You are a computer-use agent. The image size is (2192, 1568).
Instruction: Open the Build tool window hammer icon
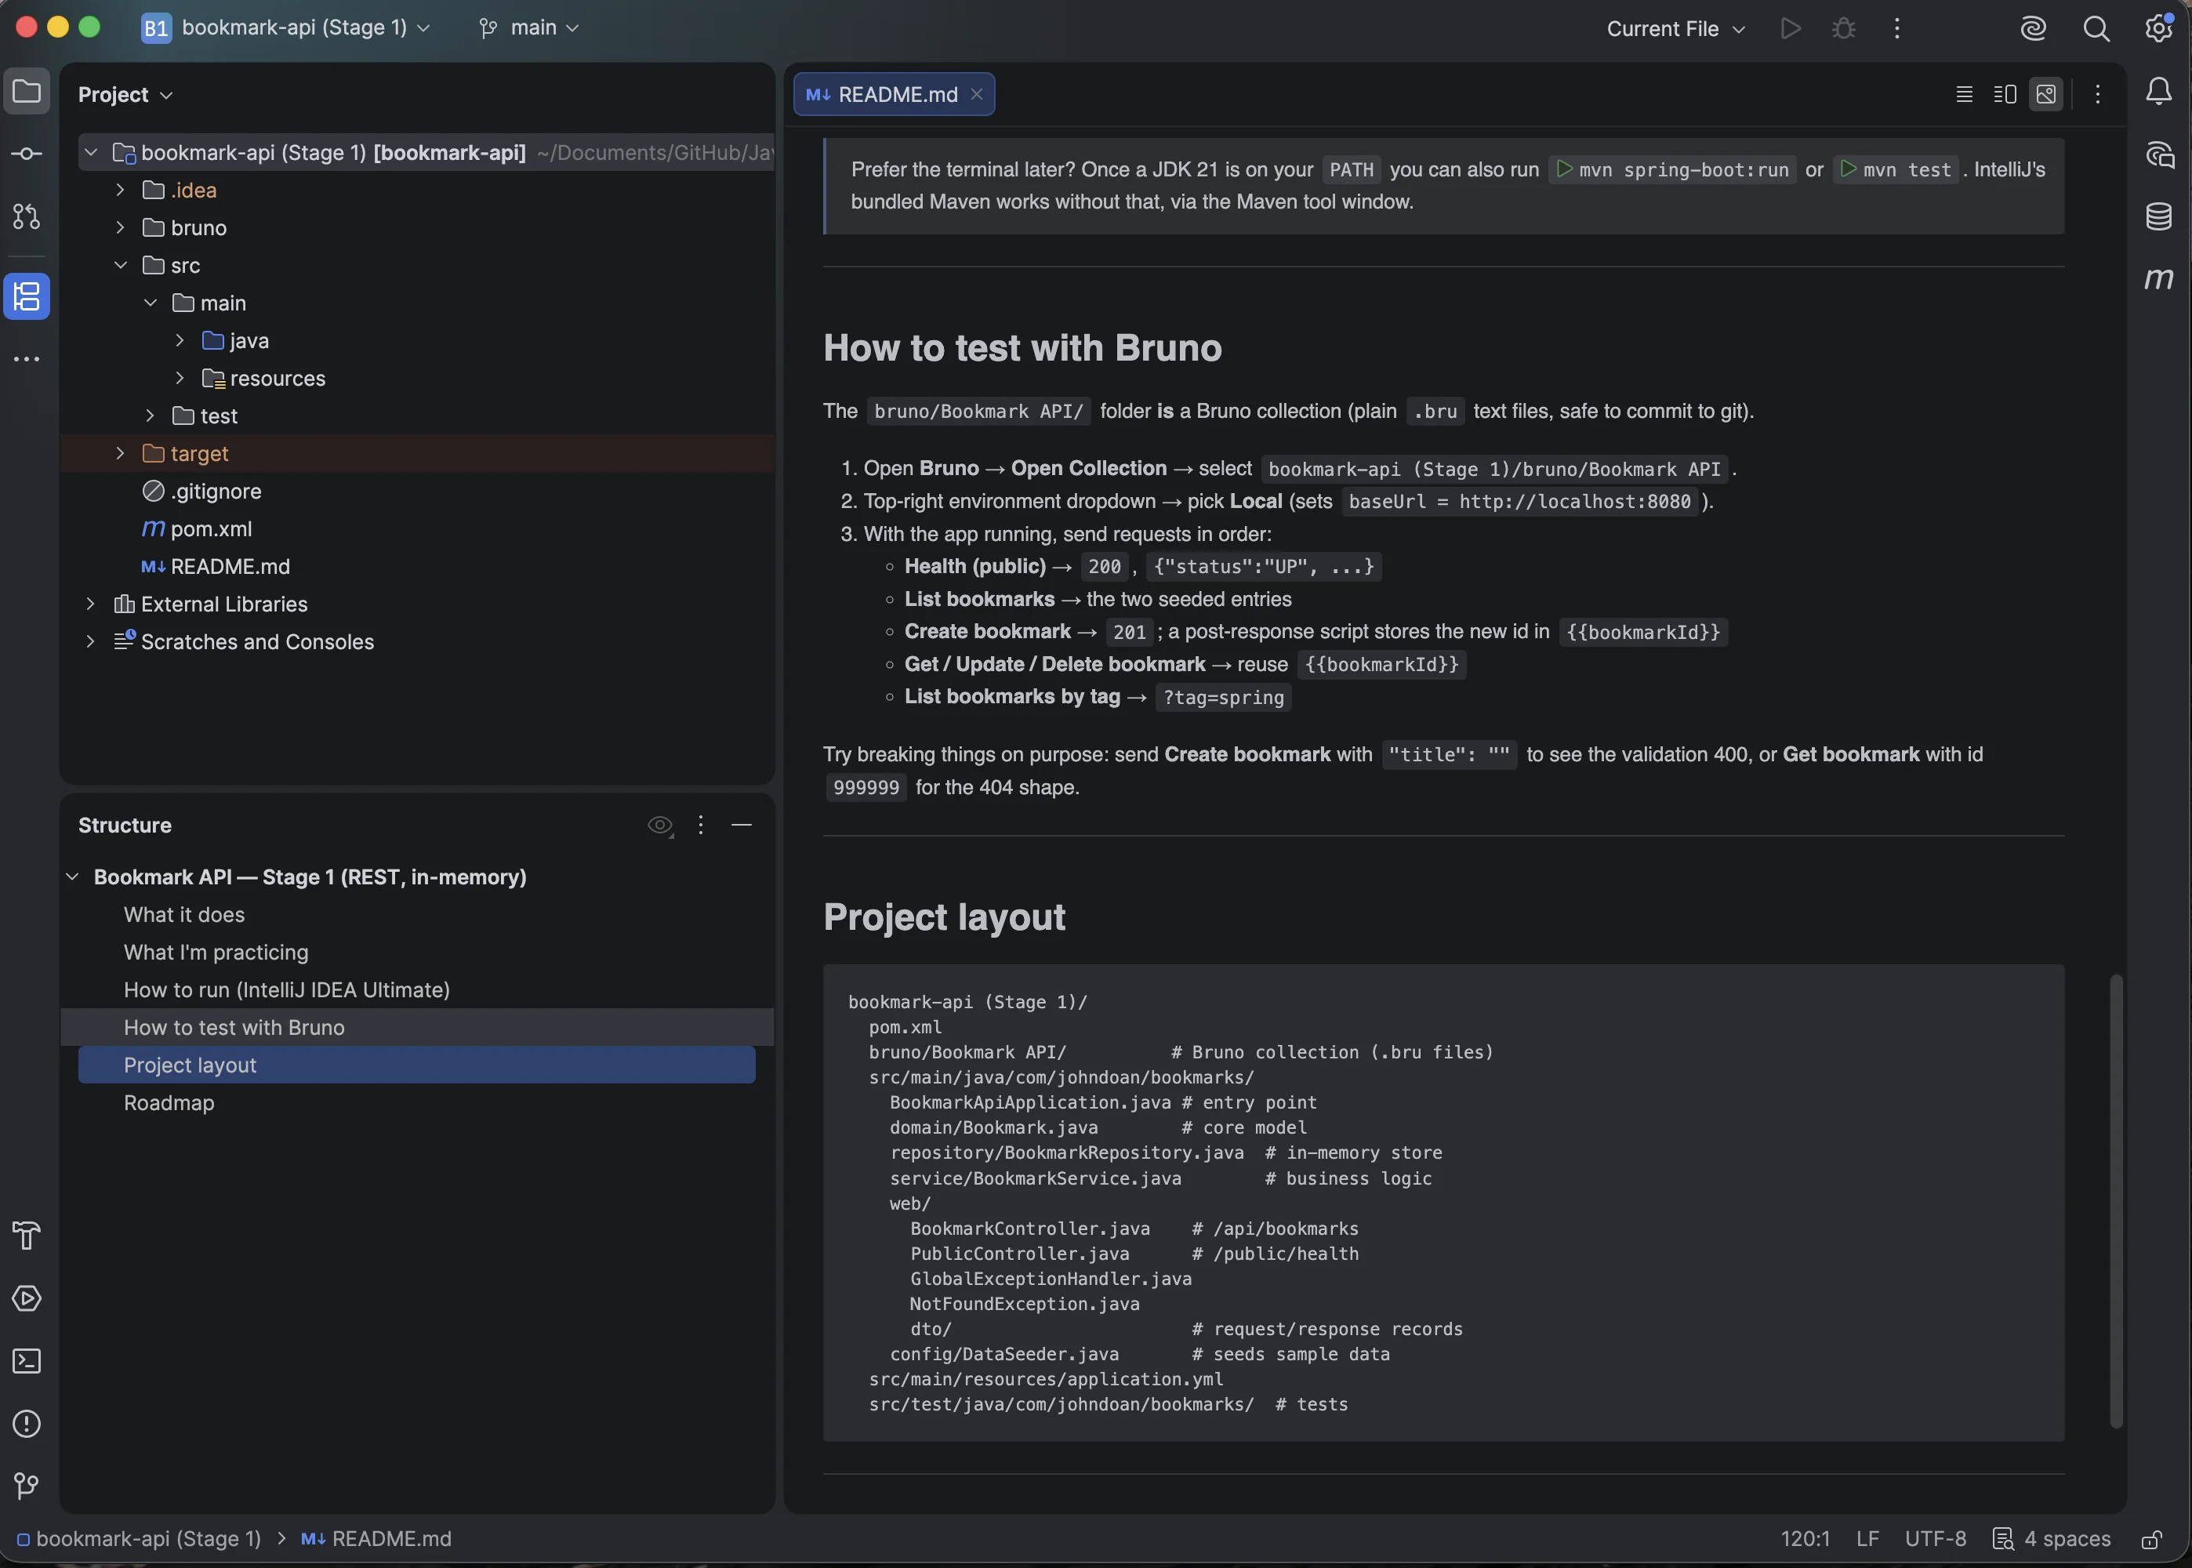tap(26, 1235)
